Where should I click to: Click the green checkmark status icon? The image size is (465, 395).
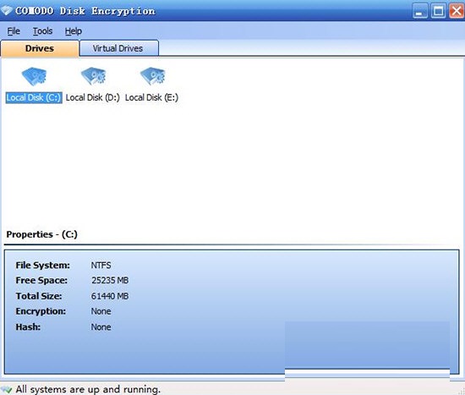[x=7, y=389]
